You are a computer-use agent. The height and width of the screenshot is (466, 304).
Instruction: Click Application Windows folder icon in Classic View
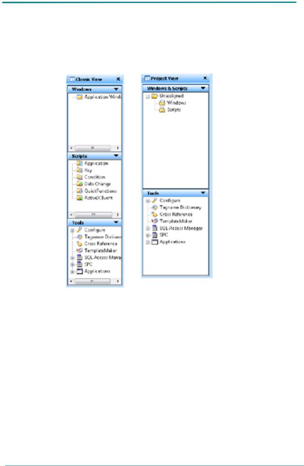point(79,97)
